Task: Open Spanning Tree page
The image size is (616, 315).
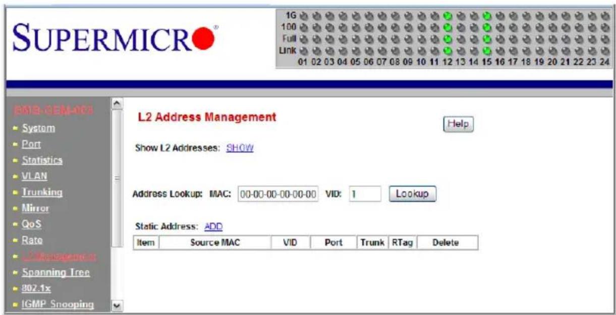Action: pos(55,272)
